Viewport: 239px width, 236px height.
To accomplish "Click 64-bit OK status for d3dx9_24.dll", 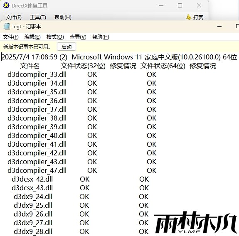I will tap(144, 197).
